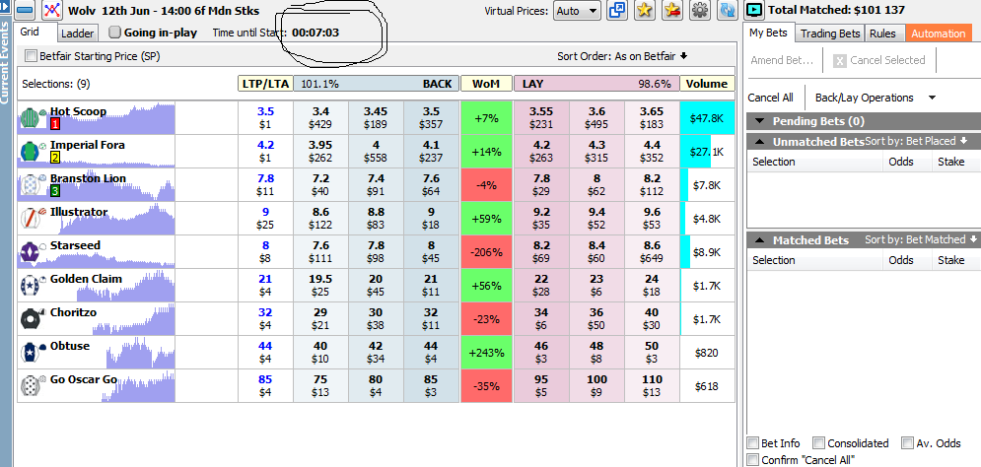Tick the Confirm "Cancel All" checkbox
This screenshot has width=981, height=467.
click(754, 459)
